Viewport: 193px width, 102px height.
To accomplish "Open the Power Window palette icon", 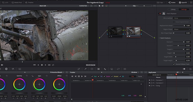I will (x=92, y=69).
